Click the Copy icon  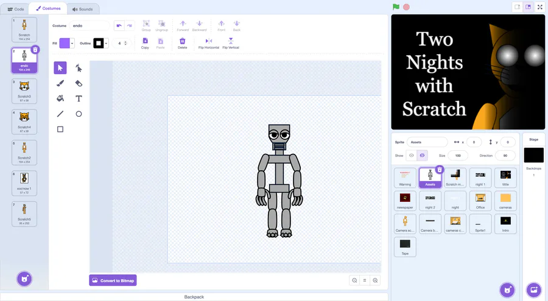pyautogui.click(x=145, y=43)
